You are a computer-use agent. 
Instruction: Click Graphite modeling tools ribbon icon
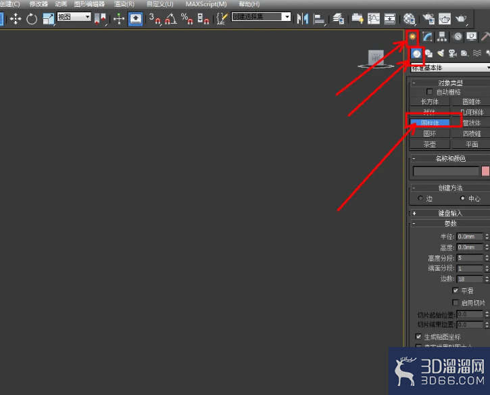pyautogui.click(x=358, y=19)
